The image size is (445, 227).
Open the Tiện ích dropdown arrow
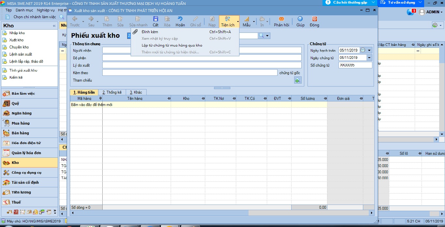[237, 22]
